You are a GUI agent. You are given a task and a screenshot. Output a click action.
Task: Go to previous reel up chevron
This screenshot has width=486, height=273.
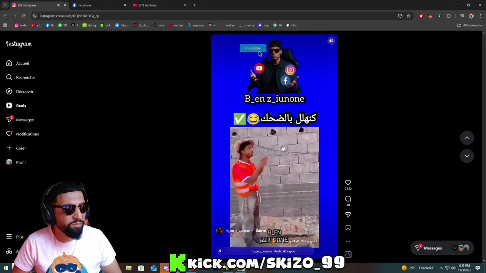pyautogui.click(x=467, y=138)
